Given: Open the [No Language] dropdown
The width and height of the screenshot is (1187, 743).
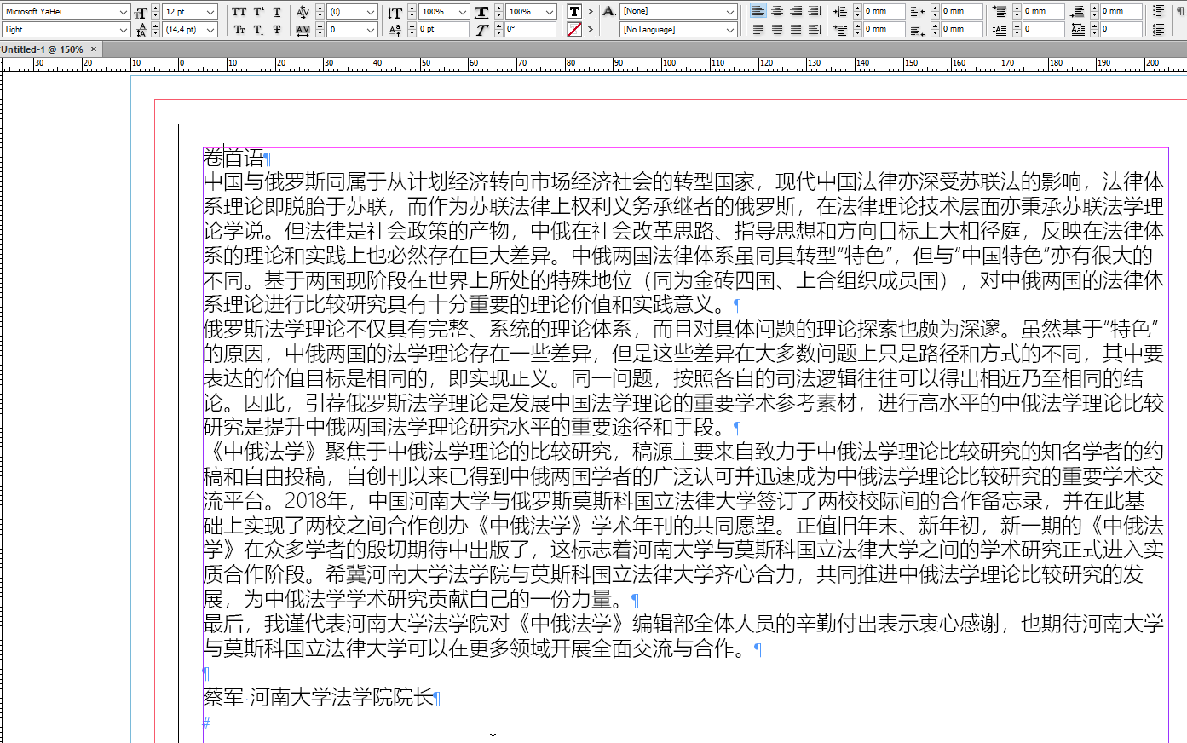Looking at the screenshot, I should coord(730,30).
